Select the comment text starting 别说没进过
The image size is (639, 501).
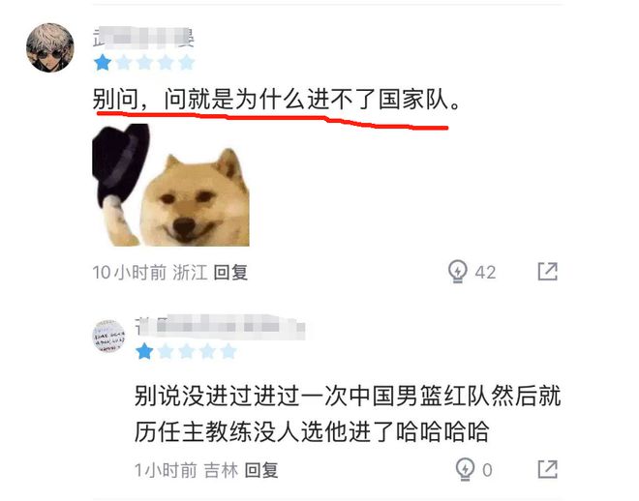tap(348, 413)
